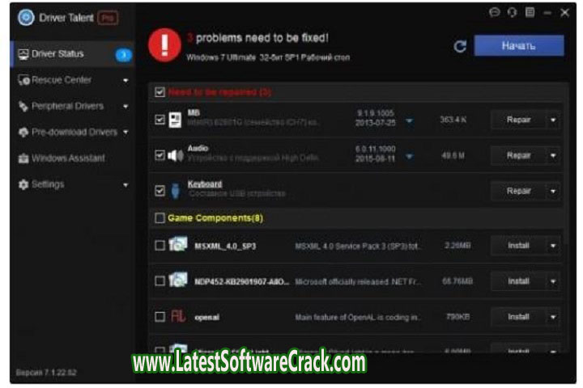Click the refresh scan icon
Screen dimensions: 583x388
click(x=460, y=46)
